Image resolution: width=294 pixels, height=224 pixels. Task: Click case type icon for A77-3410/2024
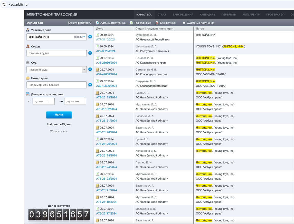pyautogui.click(x=97, y=35)
